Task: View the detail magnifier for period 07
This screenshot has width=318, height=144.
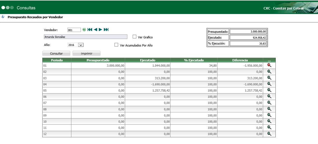Action: tap(269, 103)
